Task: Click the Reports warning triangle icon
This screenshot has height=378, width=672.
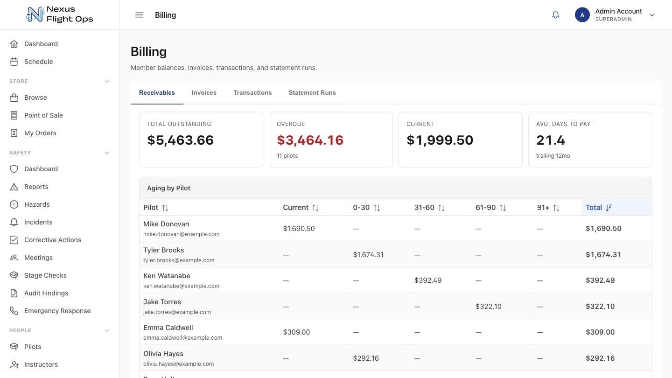Action: click(x=14, y=187)
